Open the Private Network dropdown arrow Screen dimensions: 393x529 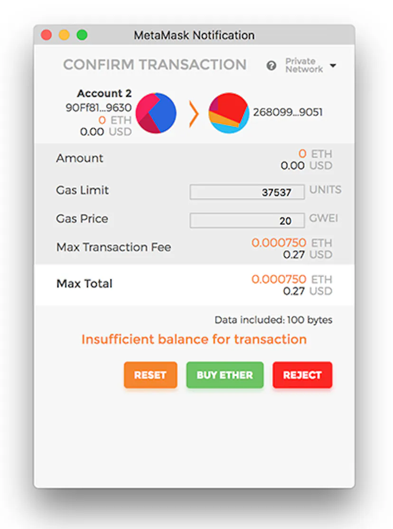click(333, 65)
